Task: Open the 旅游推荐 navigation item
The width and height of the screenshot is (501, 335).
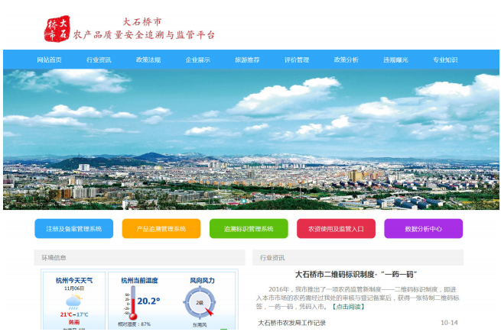Action: (247, 60)
